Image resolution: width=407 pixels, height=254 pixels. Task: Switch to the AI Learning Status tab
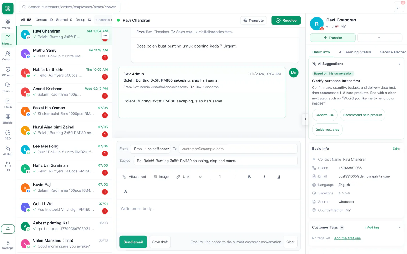pos(355,52)
